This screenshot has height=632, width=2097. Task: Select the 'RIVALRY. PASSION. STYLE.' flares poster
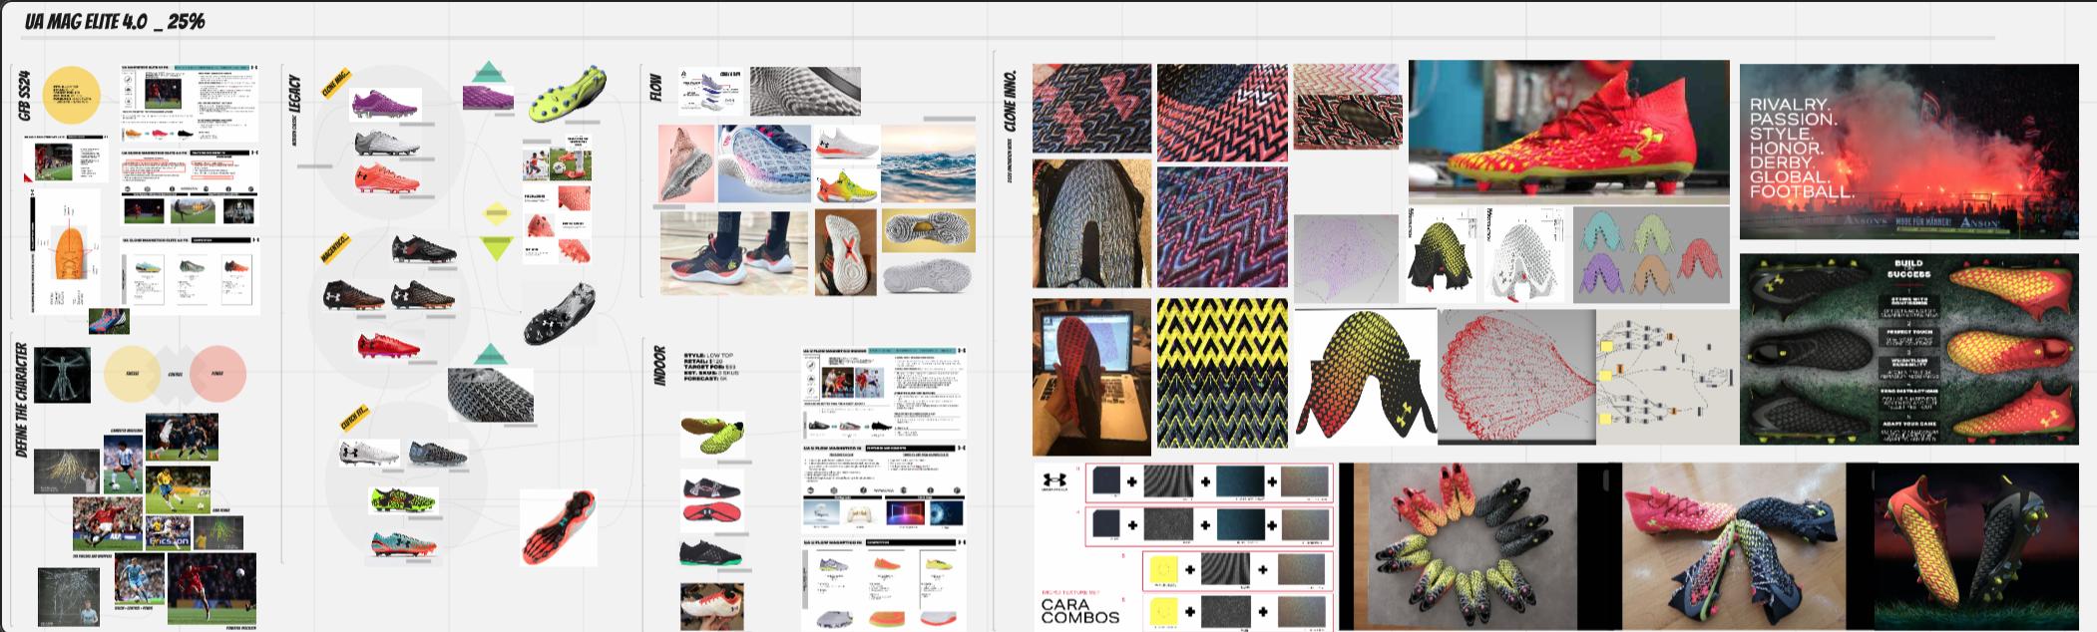point(1909,152)
